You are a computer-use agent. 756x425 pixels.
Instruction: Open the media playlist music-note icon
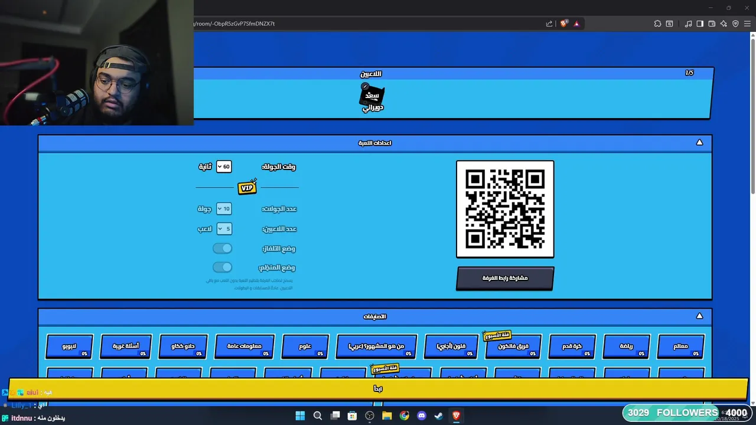point(688,24)
